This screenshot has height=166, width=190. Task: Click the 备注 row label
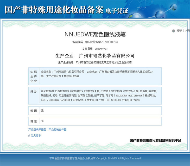[x=34, y=121]
